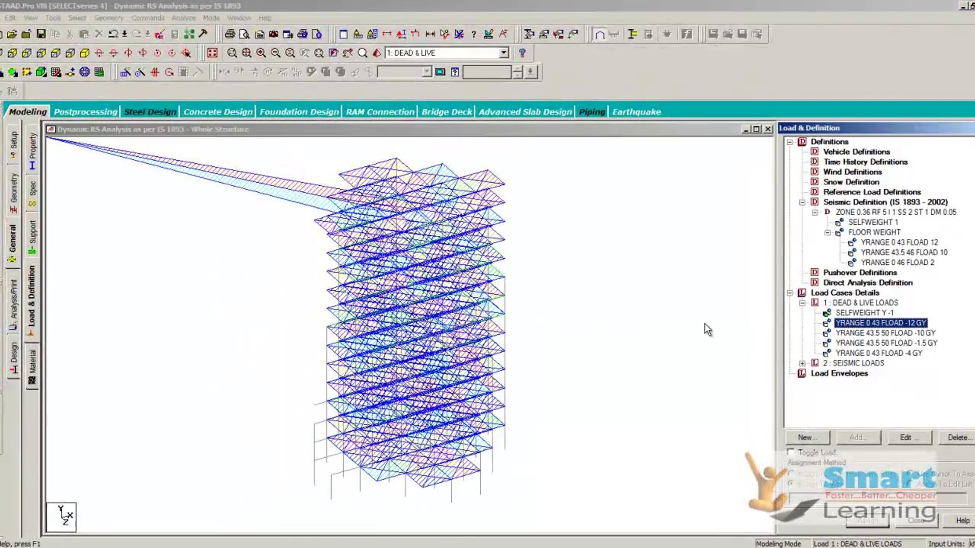The image size is (975, 548).
Task: Collapse the FLOOR WEIGHT tree node
Action: click(x=827, y=232)
